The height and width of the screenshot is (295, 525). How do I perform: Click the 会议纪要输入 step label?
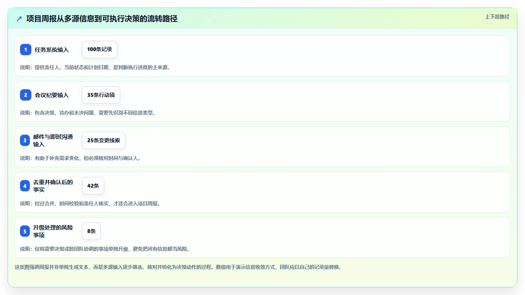click(52, 95)
